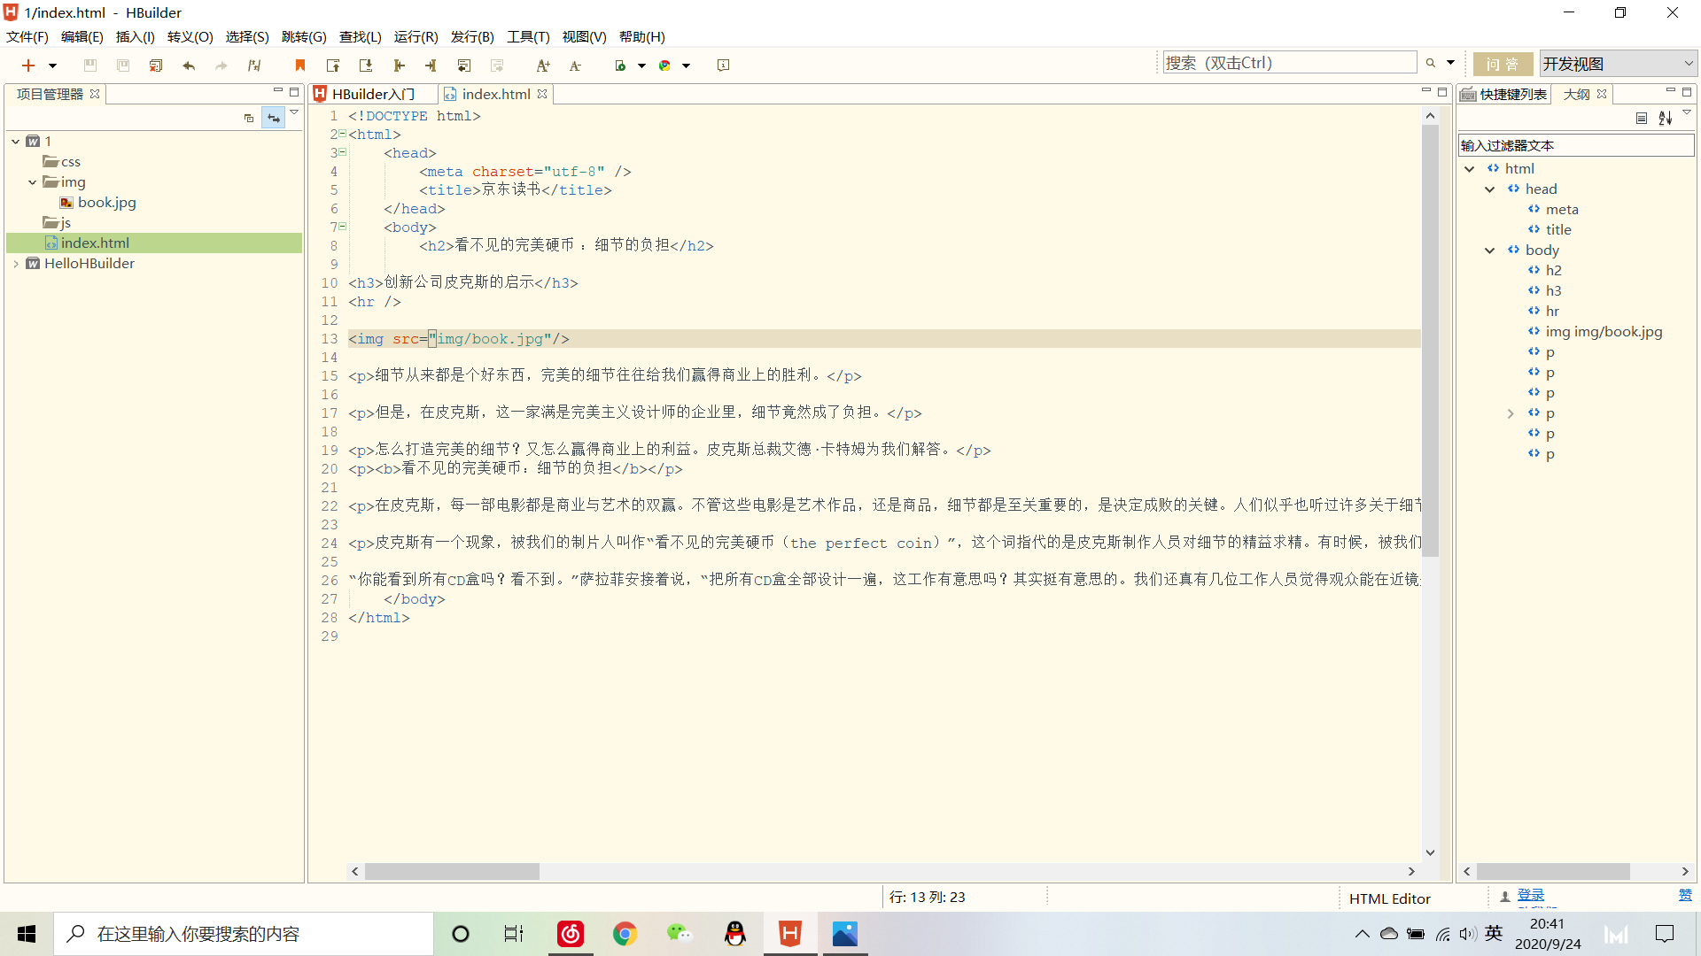Click the Save toolbar icon

pyautogui.click(x=90, y=66)
